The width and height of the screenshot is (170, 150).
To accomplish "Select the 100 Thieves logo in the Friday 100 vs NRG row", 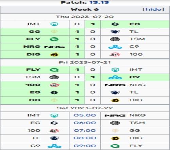I will point(54,85).
